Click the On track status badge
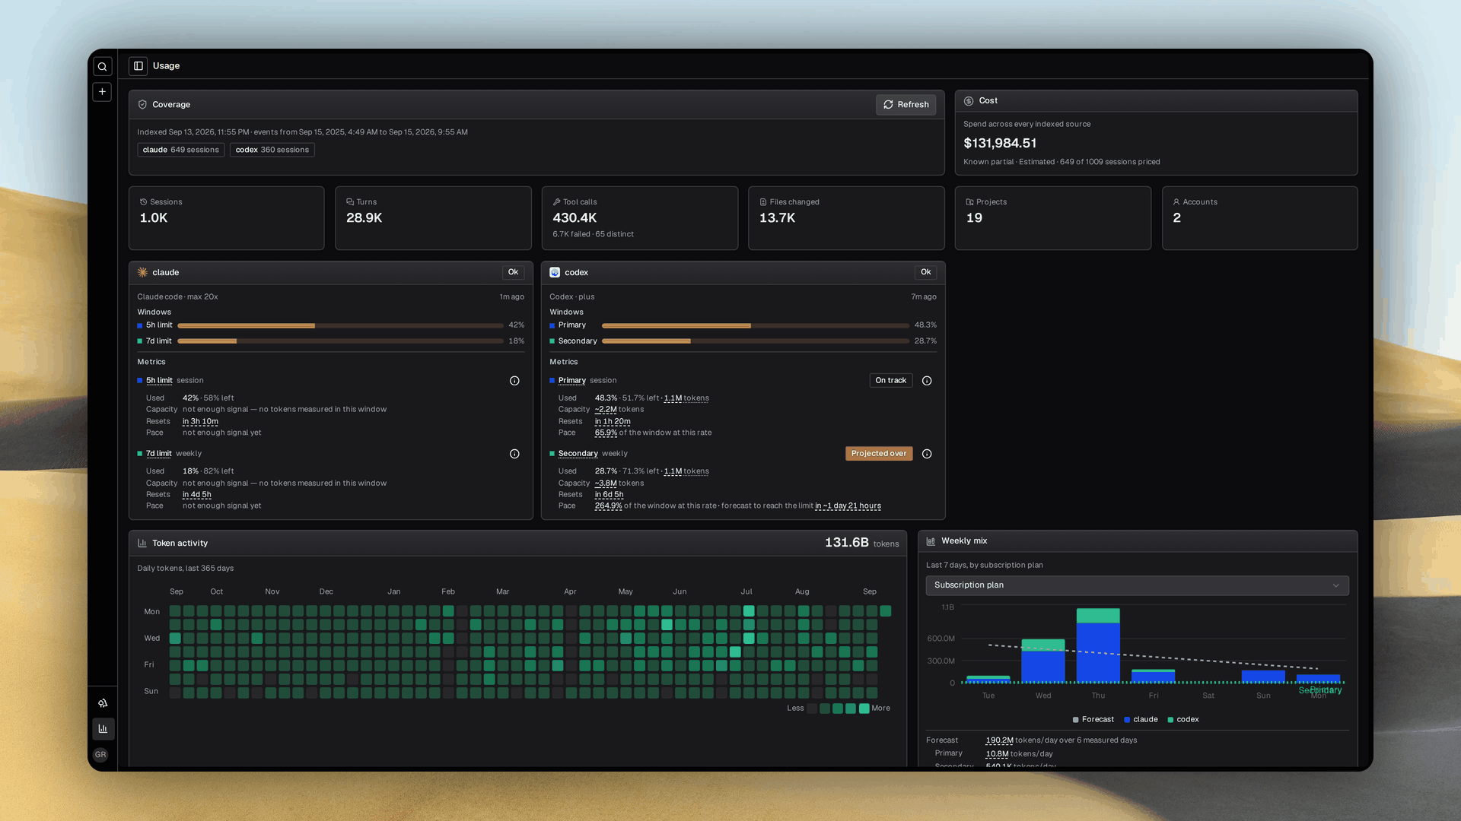The width and height of the screenshot is (1461, 821). click(890, 381)
